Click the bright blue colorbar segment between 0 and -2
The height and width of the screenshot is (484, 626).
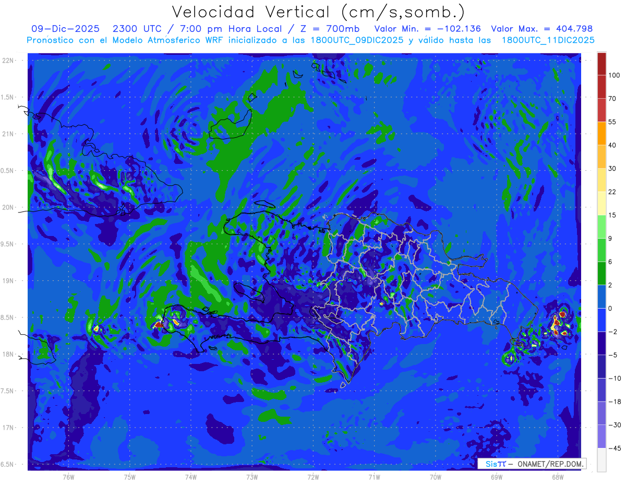point(601,320)
